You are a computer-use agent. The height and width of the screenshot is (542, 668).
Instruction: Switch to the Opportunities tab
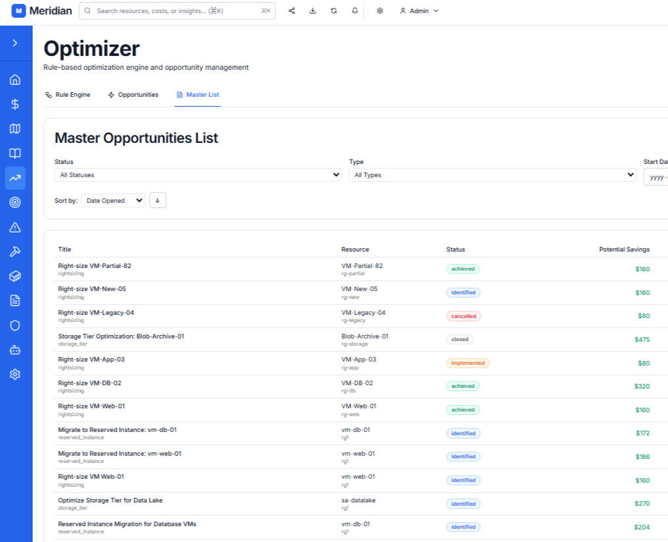point(133,95)
